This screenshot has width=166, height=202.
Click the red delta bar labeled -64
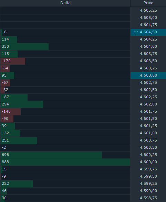click(5, 68)
